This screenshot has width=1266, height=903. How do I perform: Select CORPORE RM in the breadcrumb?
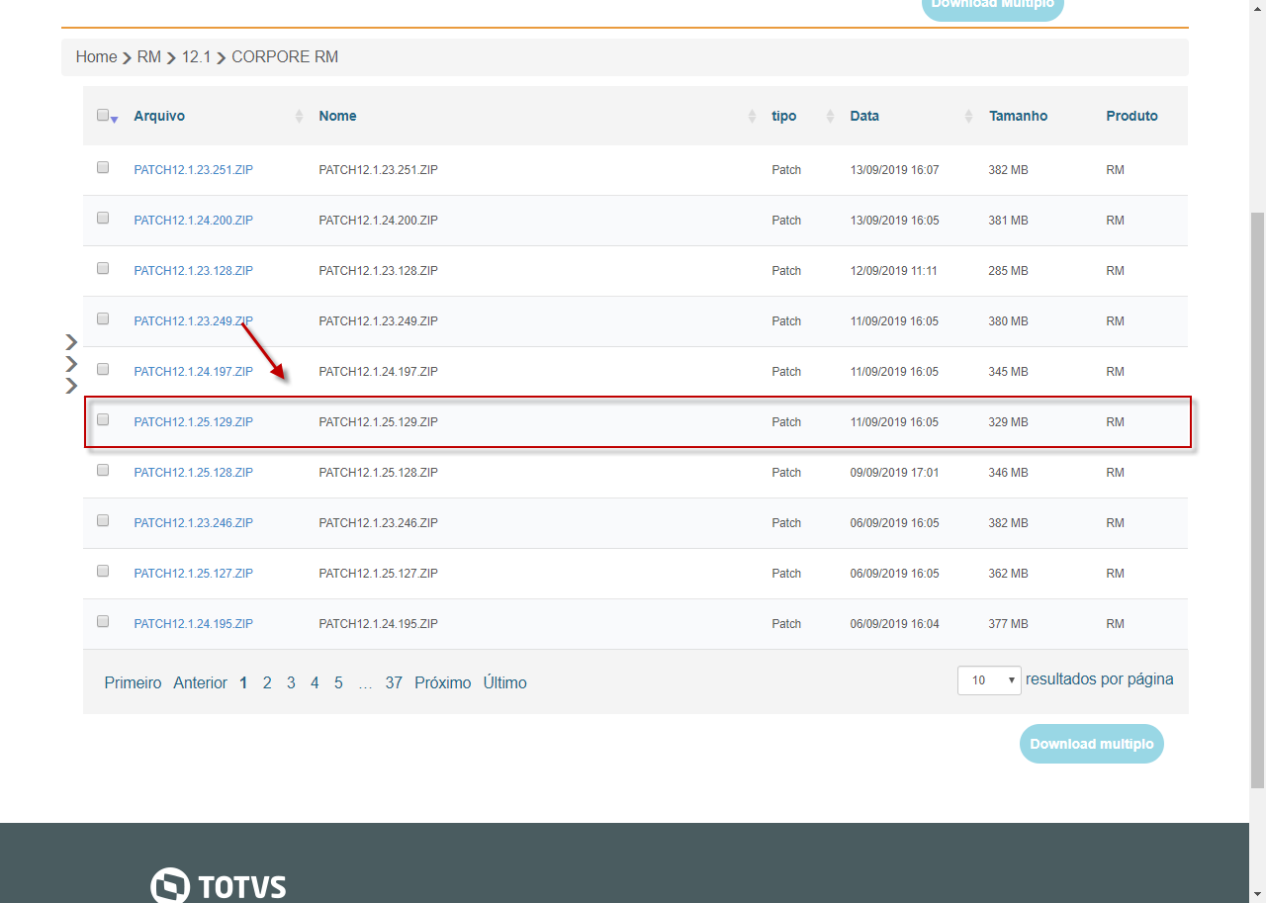(x=285, y=57)
